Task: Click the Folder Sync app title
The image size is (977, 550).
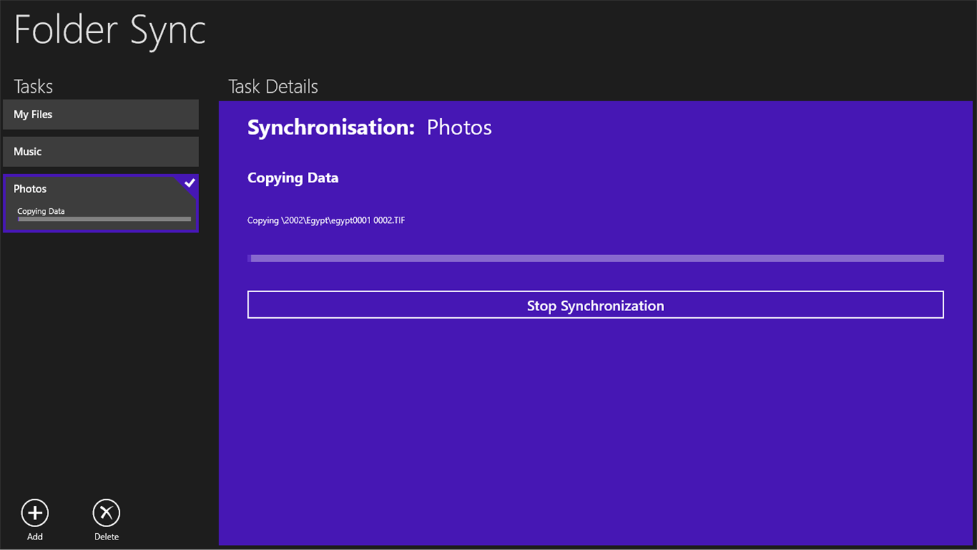Action: tap(109, 30)
